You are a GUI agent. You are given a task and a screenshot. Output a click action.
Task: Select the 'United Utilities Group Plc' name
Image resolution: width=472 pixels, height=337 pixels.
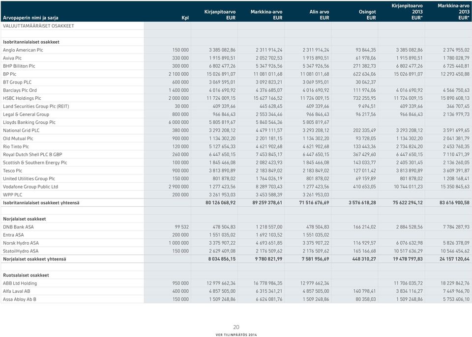(x=29, y=179)
